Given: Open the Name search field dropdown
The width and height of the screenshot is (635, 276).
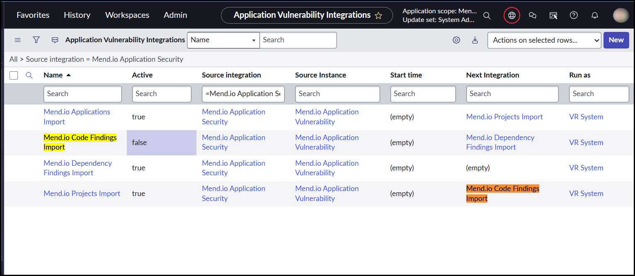Looking at the screenshot, I should (223, 40).
